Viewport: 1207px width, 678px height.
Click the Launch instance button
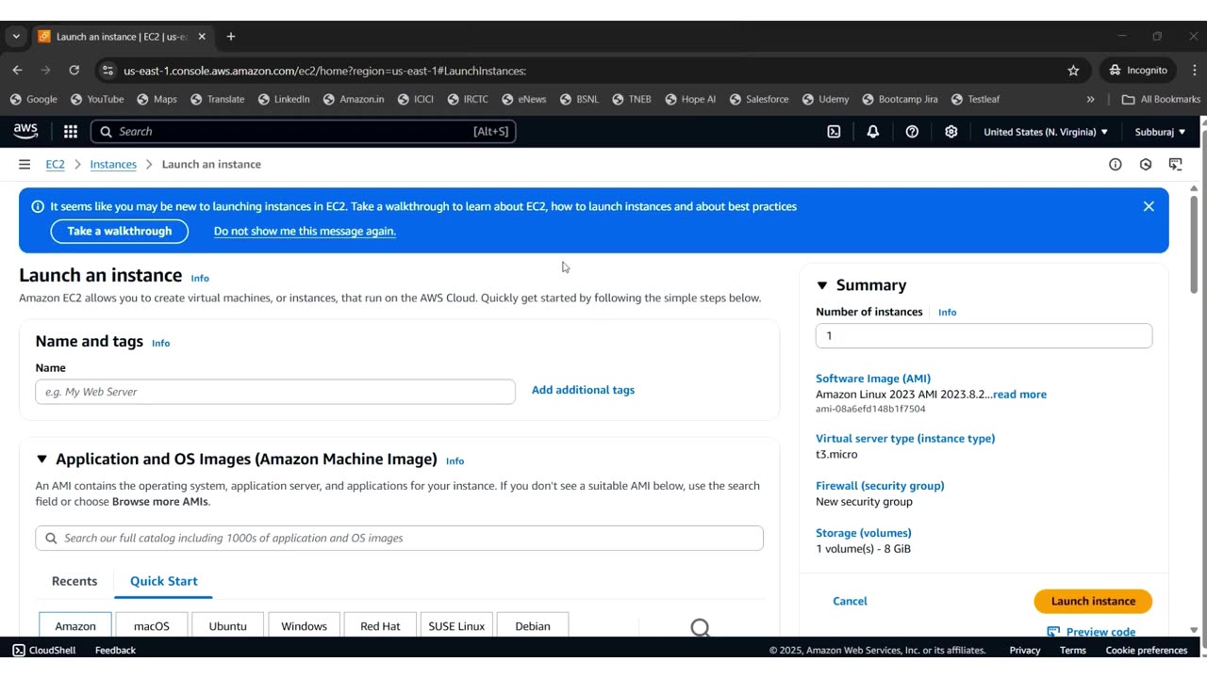[1093, 601]
